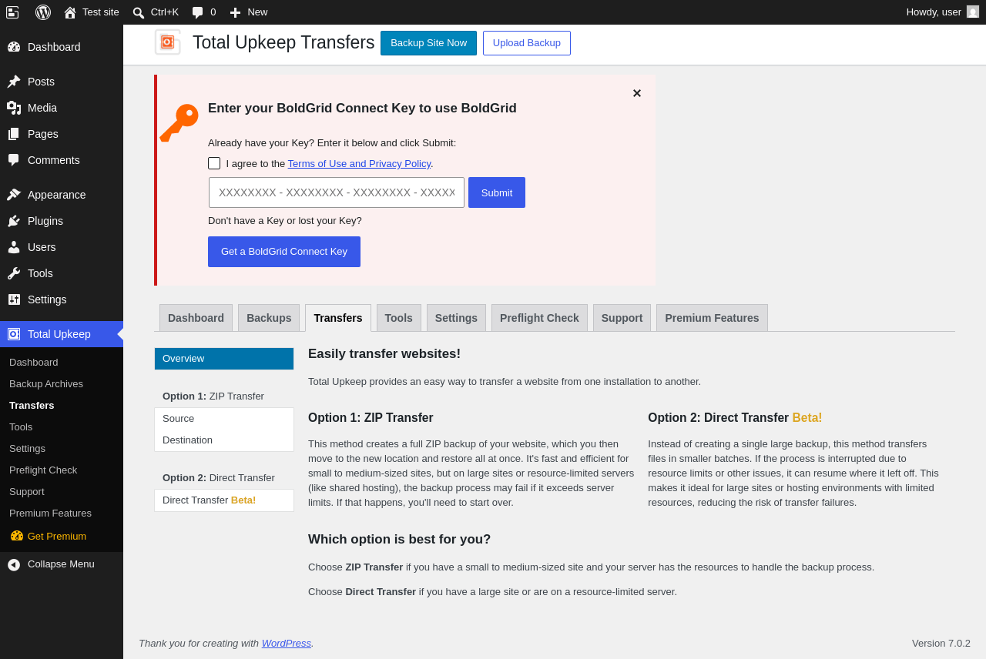This screenshot has width=986, height=659.
Task: Click the Posts pin icon
Action: click(14, 82)
